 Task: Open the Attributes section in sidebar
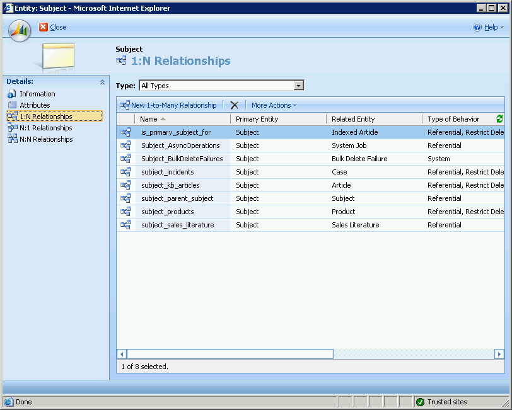[x=35, y=105]
